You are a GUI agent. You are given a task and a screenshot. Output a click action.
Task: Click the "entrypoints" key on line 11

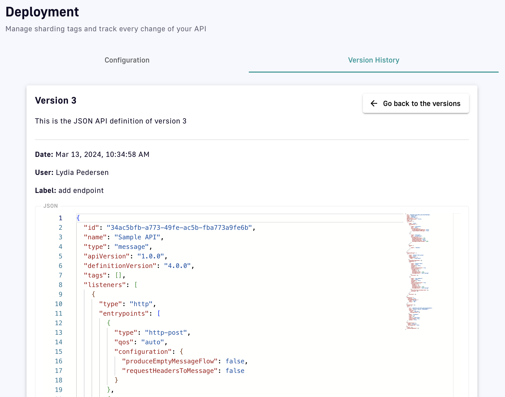tap(124, 314)
